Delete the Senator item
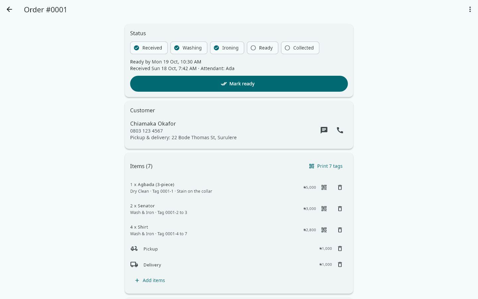Viewport: 478px width, 299px height. (x=340, y=209)
